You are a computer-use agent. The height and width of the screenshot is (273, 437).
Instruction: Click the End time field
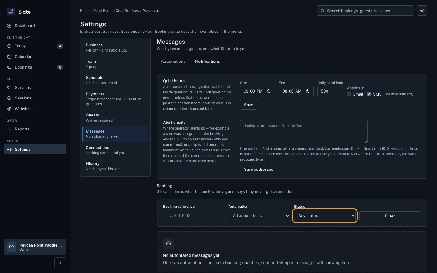coord(296,91)
